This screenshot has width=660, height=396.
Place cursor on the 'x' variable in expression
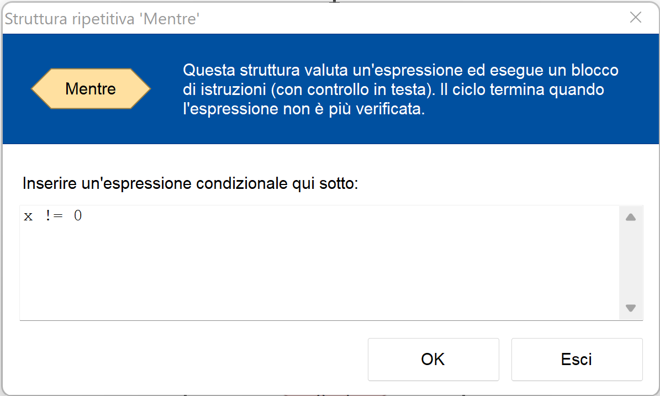(28, 216)
